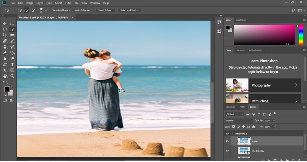The width and height of the screenshot is (307, 162).
Task: Open the Normal blend mode dropdown
Action: click(x=239, y=120)
